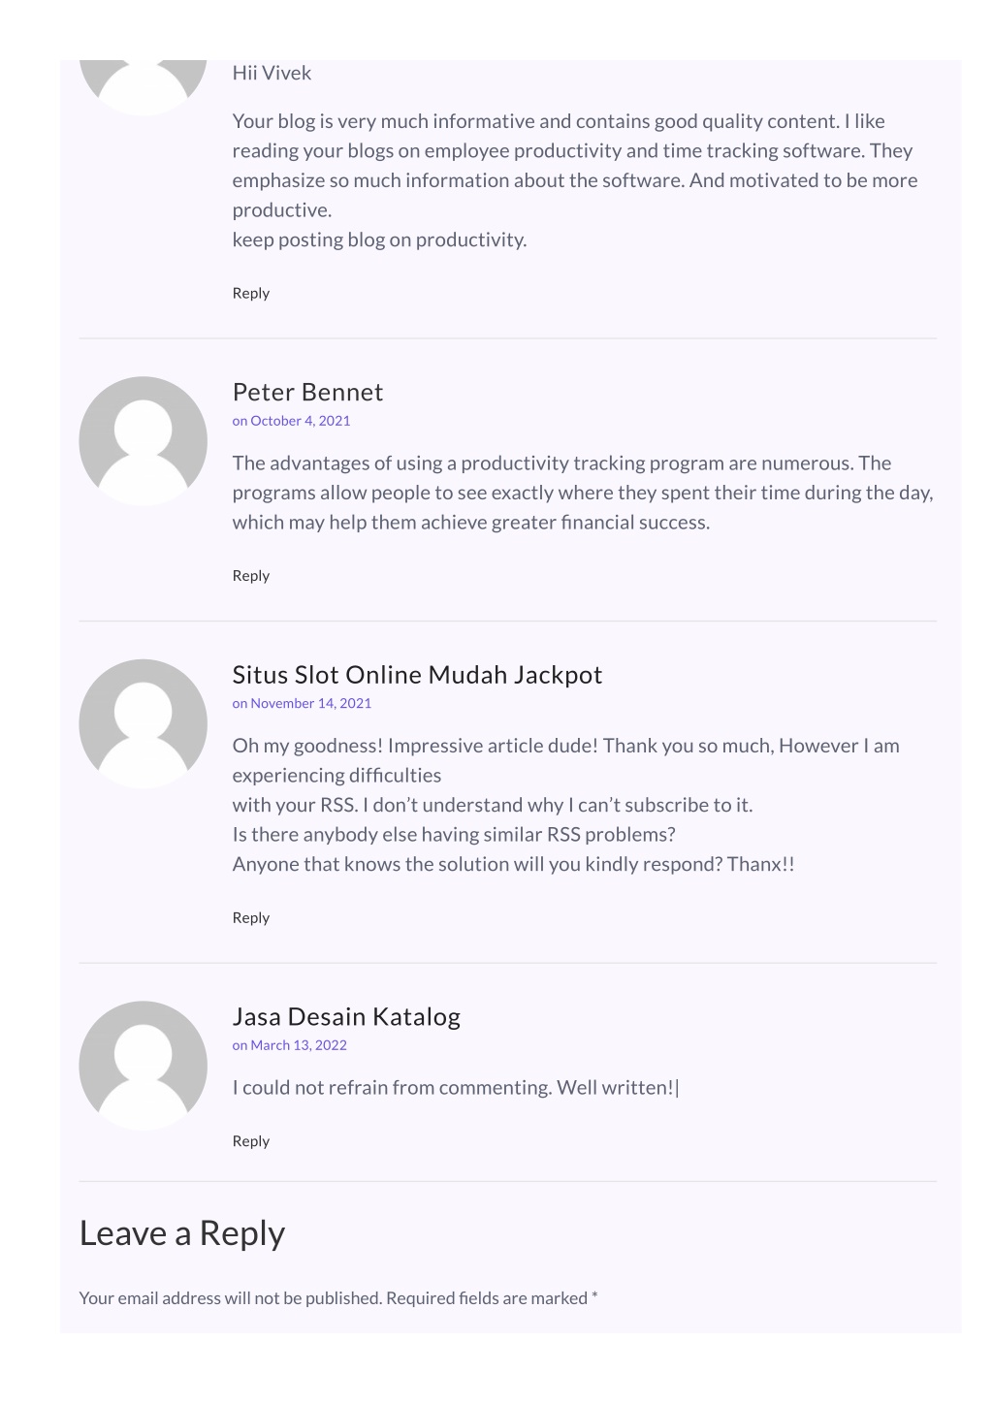
Task: Click the 'keep posting blog on productivity' line
Action: [x=380, y=239]
